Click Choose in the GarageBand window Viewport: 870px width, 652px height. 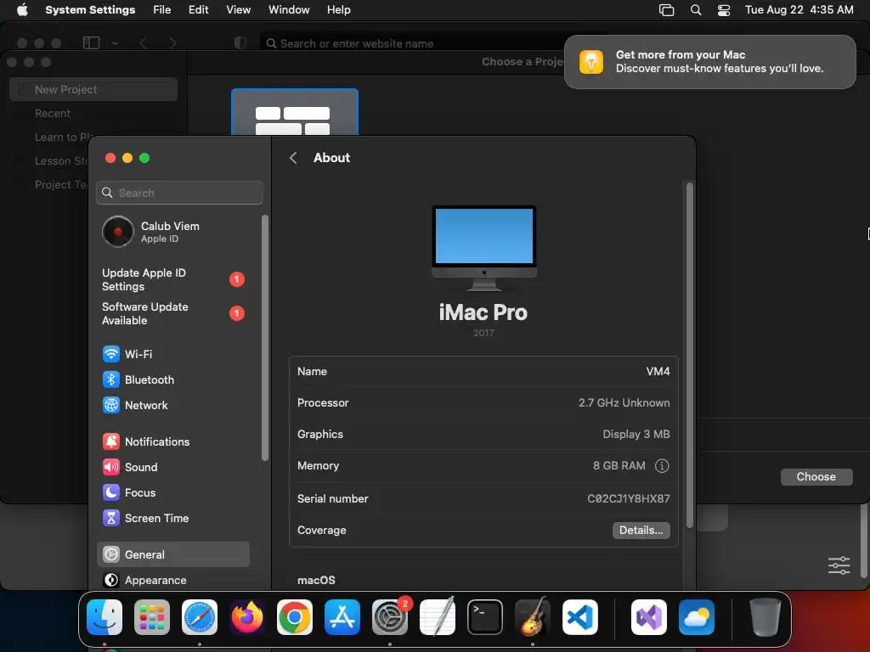pos(816,477)
